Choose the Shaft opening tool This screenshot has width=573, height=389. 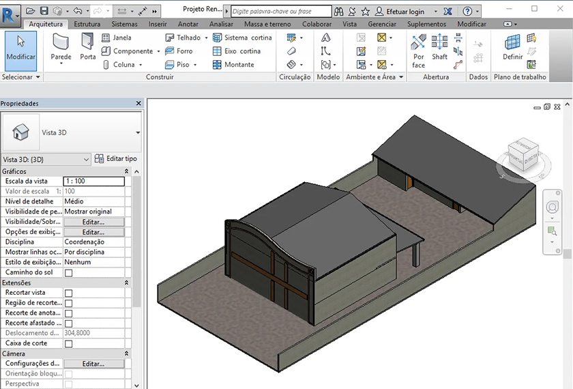(x=439, y=48)
